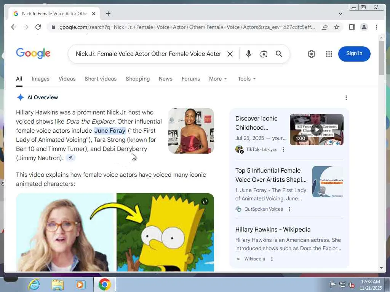
Task: Open Hillary Hawkins photo thumbnail
Action: click(x=191, y=131)
